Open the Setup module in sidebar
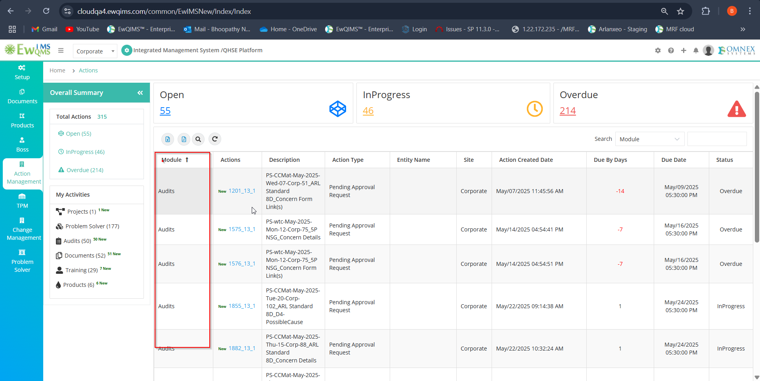The height and width of the screenshot is (381, 760). (22, 72)
